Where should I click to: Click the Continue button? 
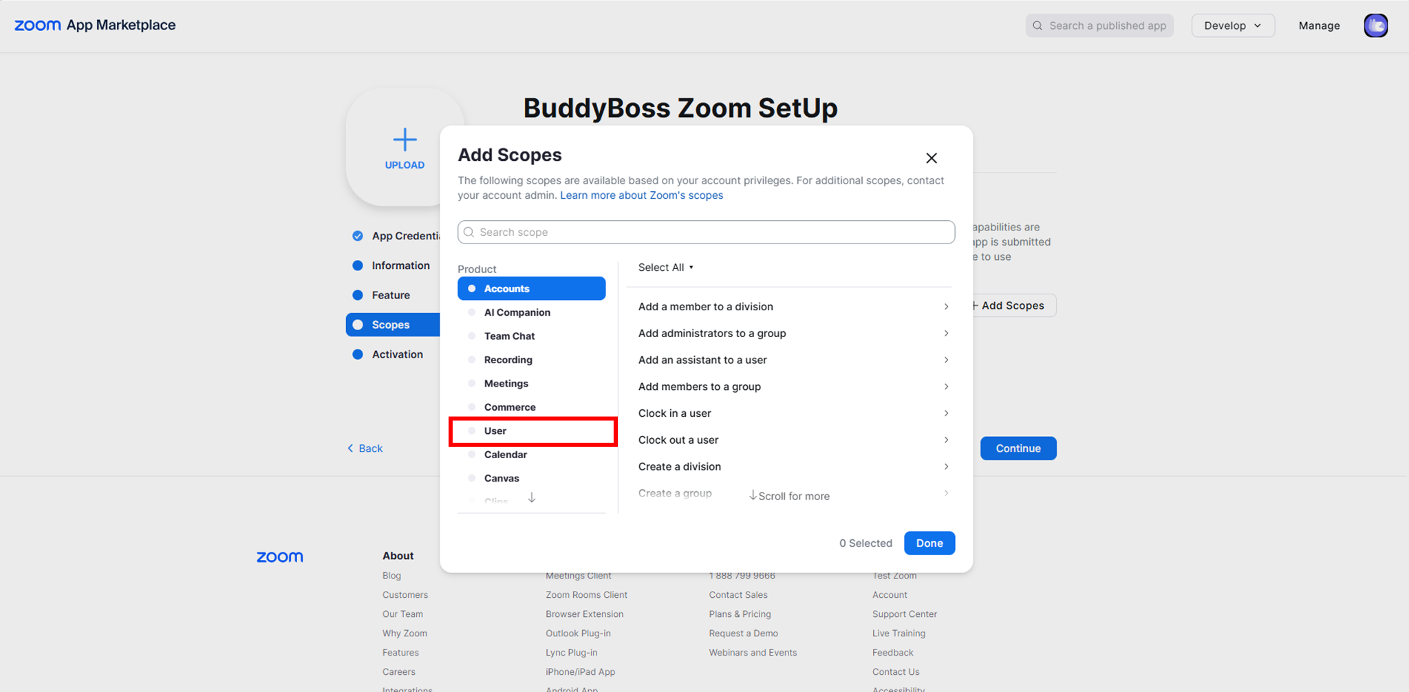(1018, 448)
